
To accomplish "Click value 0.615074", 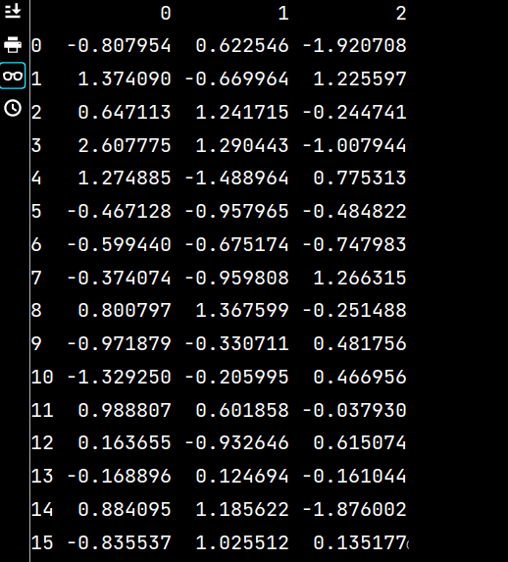I will [360, 443].
